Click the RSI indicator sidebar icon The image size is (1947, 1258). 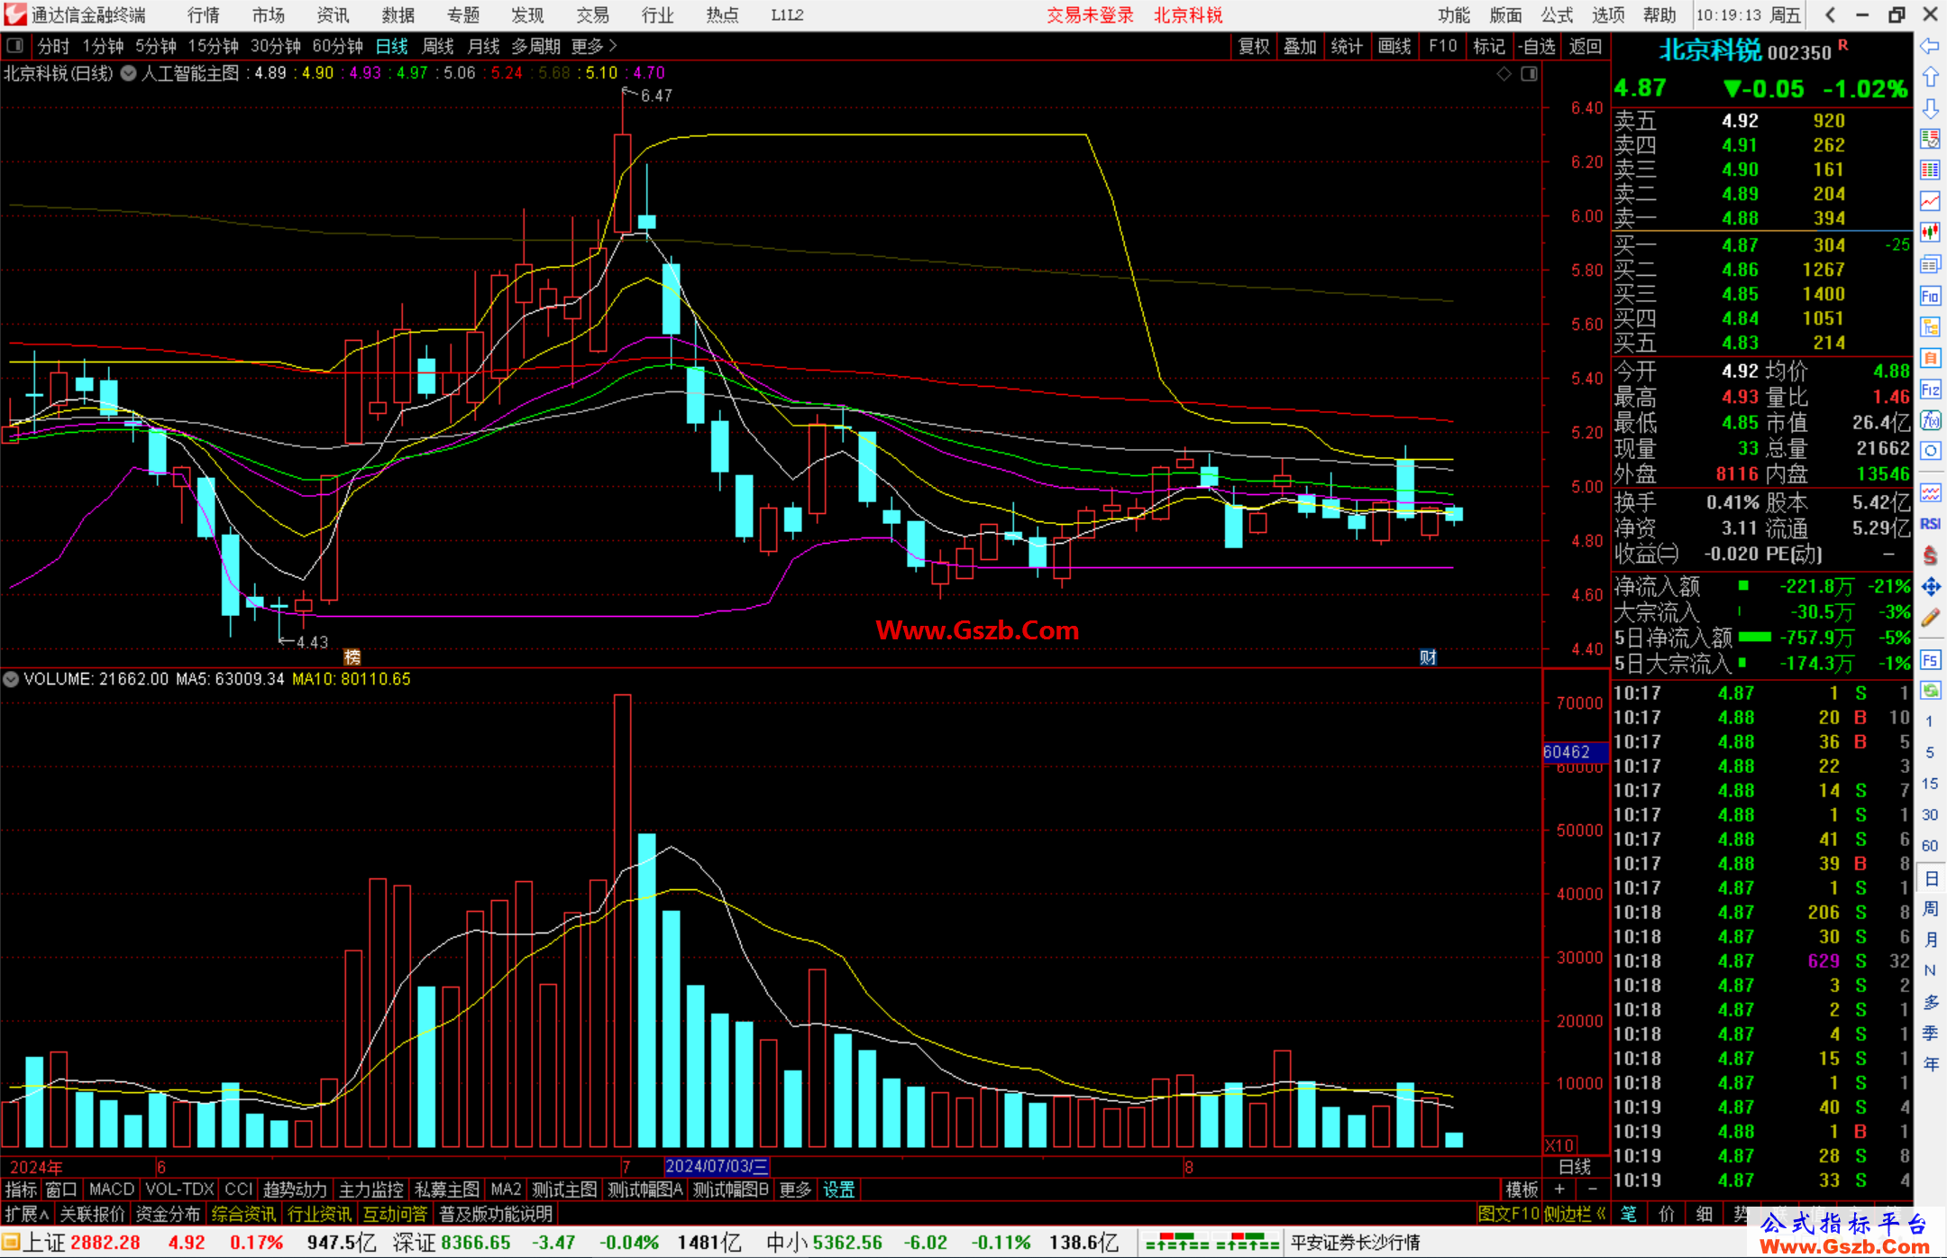pos(1930,524)
